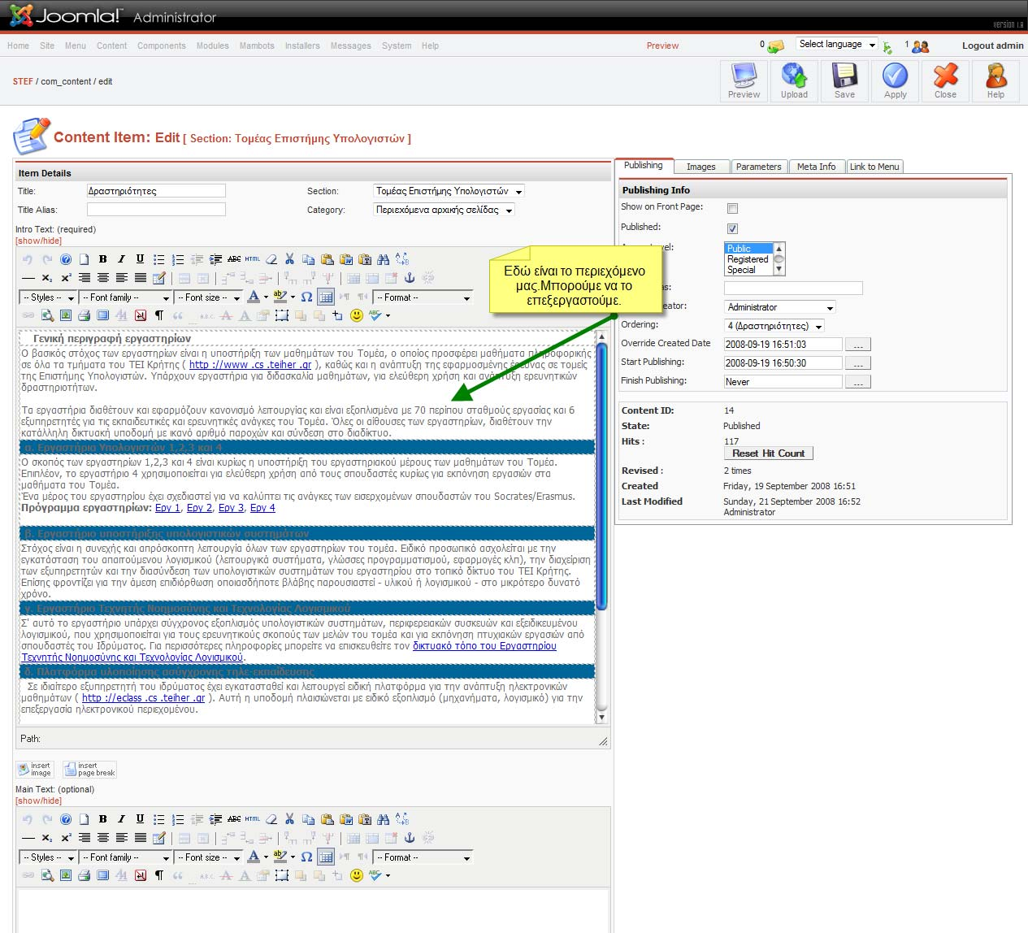This screenshot has width=1028, height=933.
Task: Switch to the Link to Menu tab
Action: [x=874, y=167]
